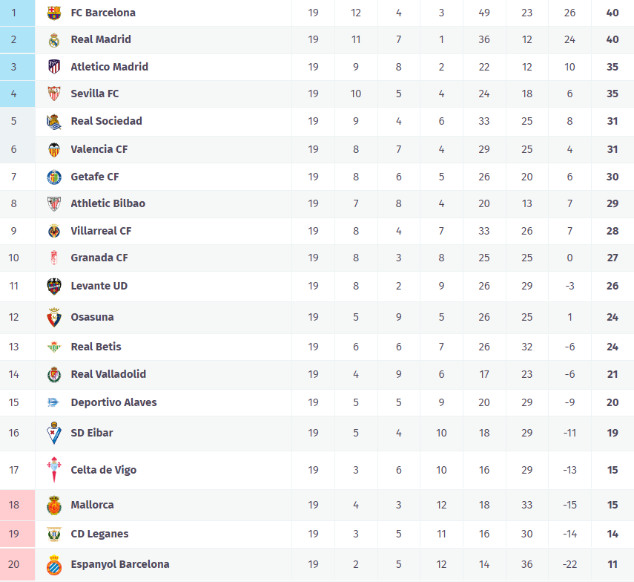Open the Athletic Bilbao team link
Image resolution: width=634 pixels, height=582 pixels.
[108, 203]
